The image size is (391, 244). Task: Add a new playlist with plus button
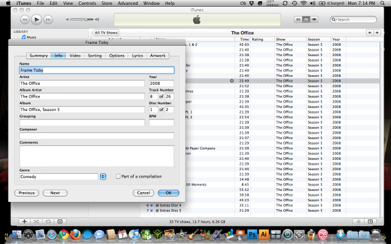(x=24, y=221)
